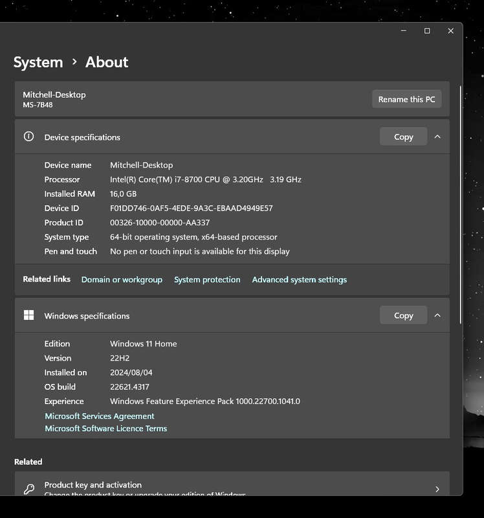Image resolution: width=484 pixels, height=518 pixels.
Task: Click the Mitchell-Desktop PC name header
Action: tap(54, 95)
